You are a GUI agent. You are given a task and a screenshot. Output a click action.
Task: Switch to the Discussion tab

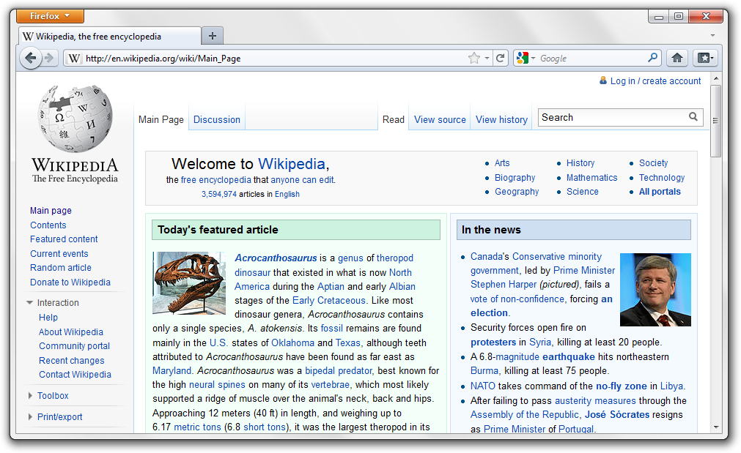[216, 119]
